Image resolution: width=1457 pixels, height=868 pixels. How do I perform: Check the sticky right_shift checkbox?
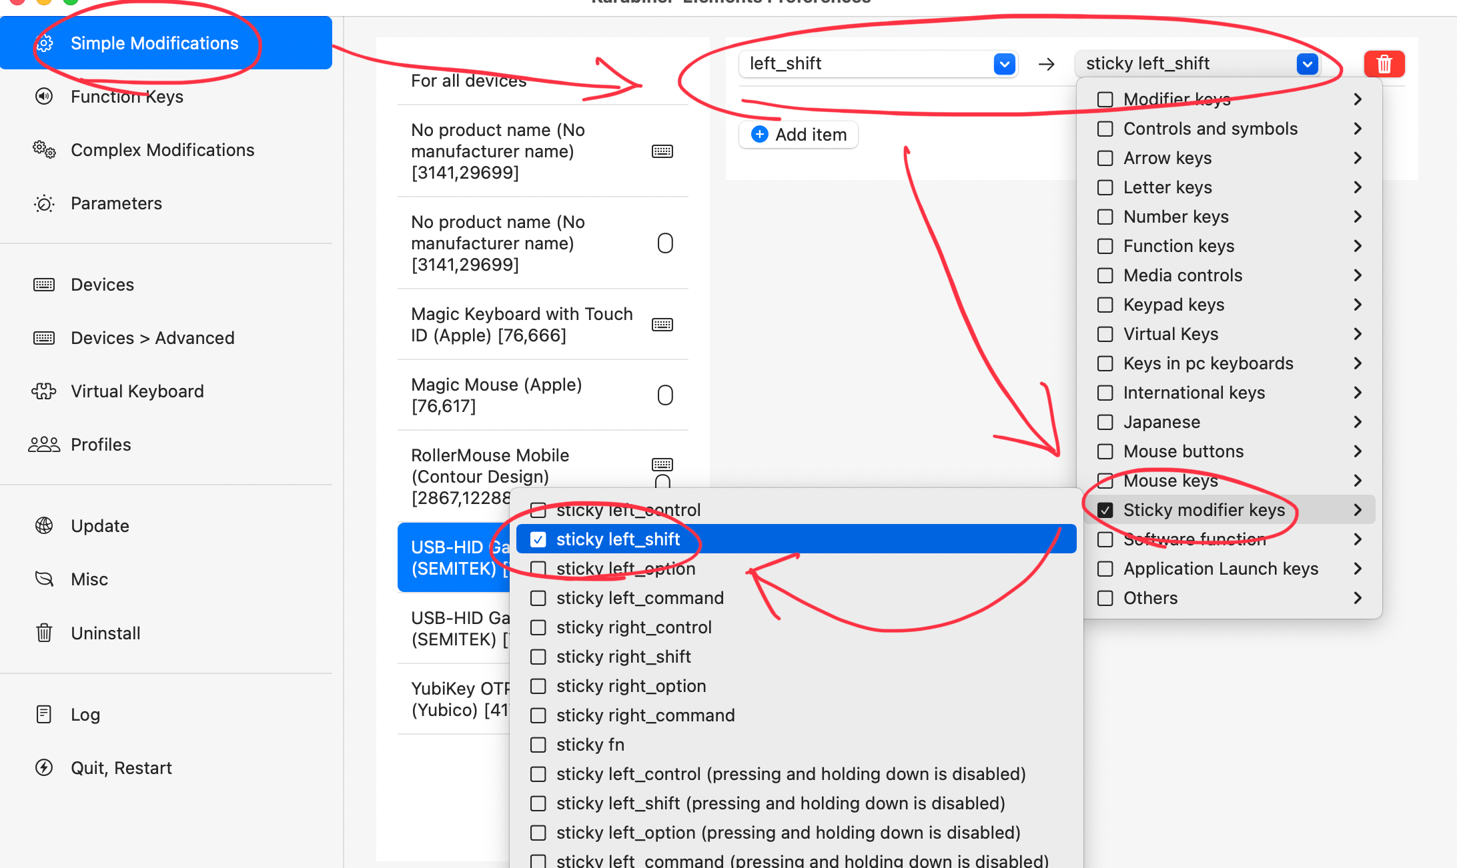pos(538,657)
